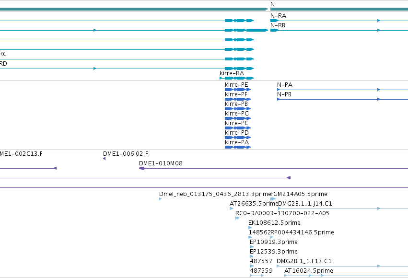Screen dimensions: 408x278
Task: Select the RC0-DA0003-130700-022-A05 EST label
Action: (x=282, y=213)
